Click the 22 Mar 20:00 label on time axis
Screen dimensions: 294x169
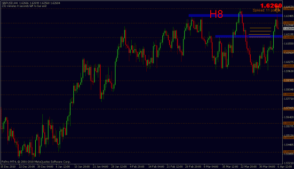pyautogui.click(x=249, y=166)
